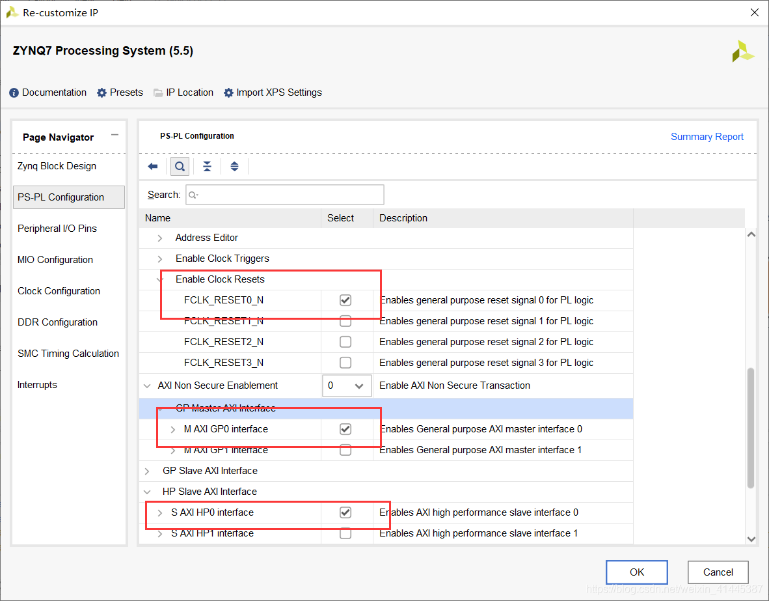Collapse AXI Non Secure Enablement section
This screenshot has height=601, width=769.
[x=147, y=386]
